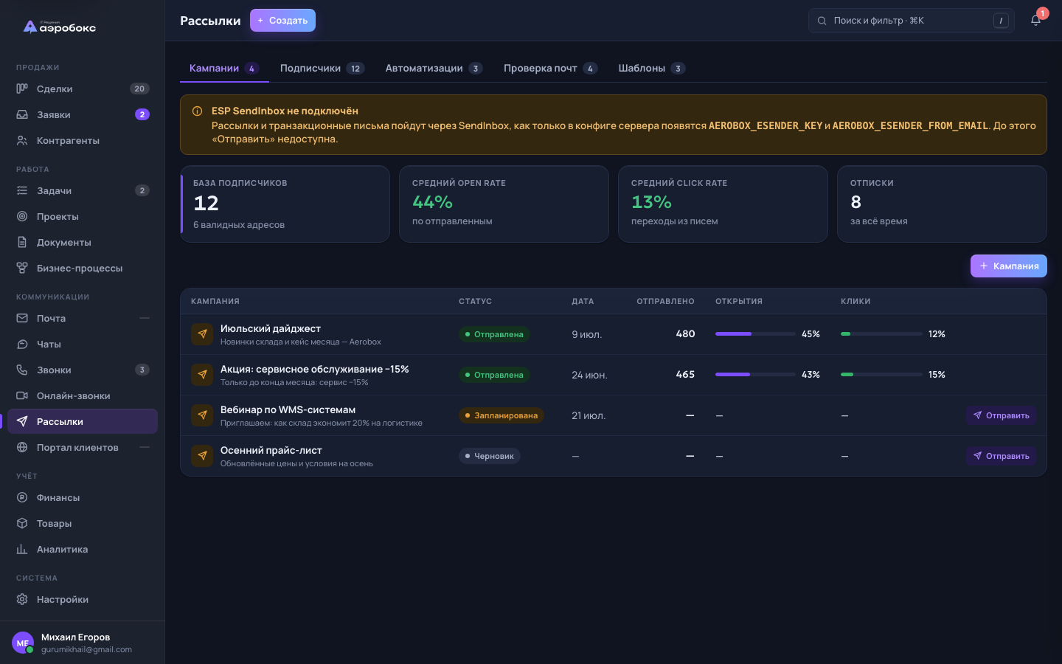Image resolution: width=1062 pixels, height=664 pixels.
Task: Click the Чаты speech bubble icon
Action: pos(22,344)
